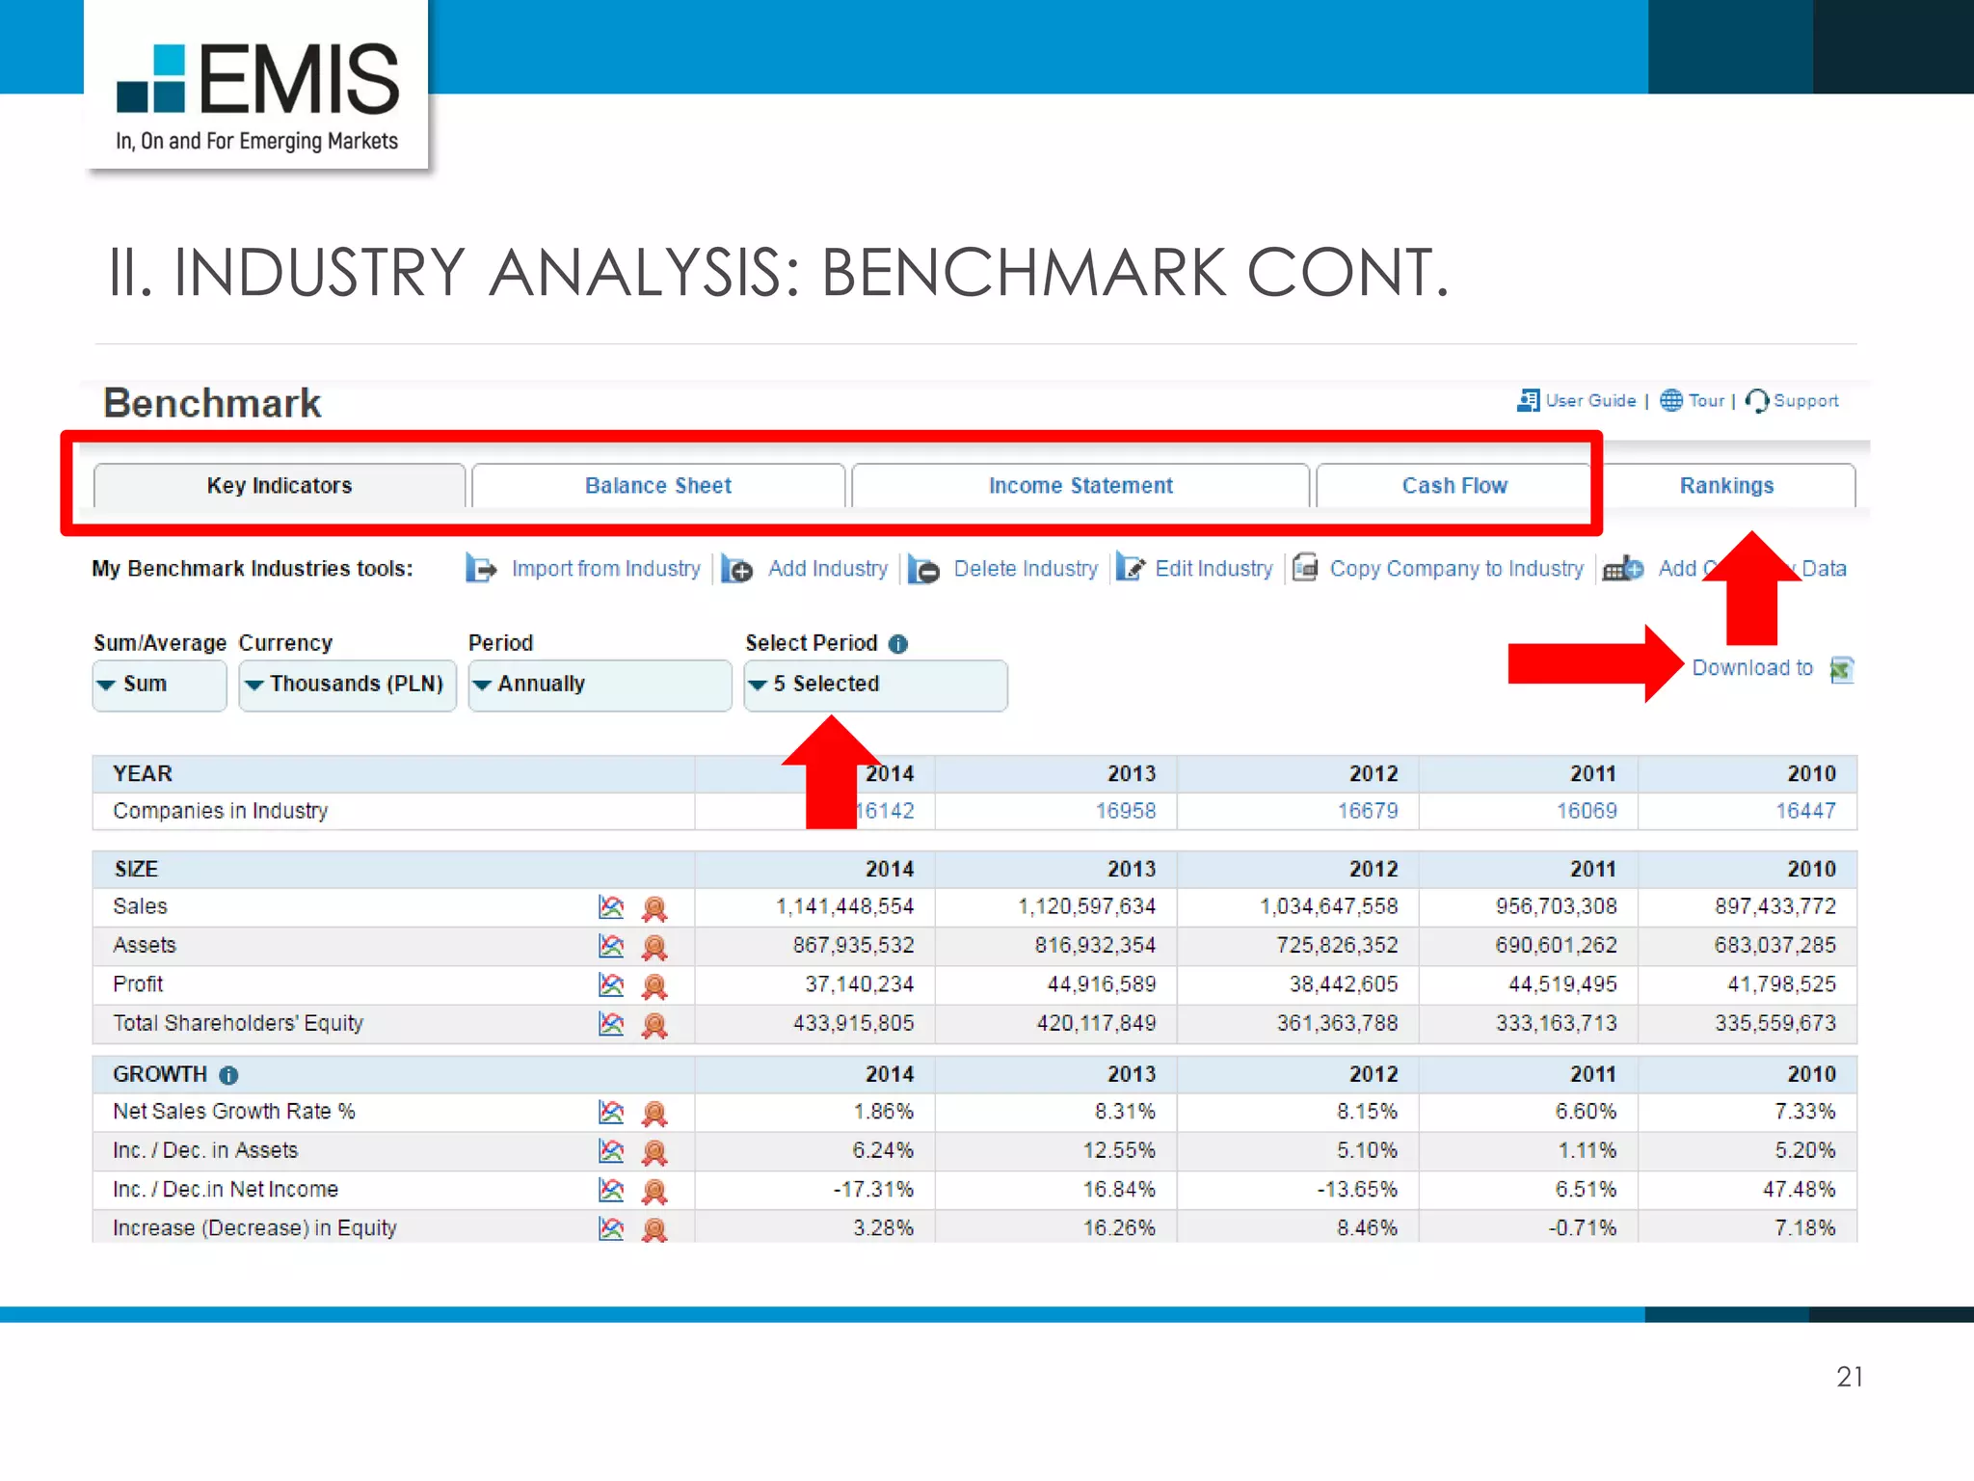This screenshot has width=1974, height=1481.
Task: Switch to the Income Statement tab
Action: pyautogui.click(x=1080, y=485)
